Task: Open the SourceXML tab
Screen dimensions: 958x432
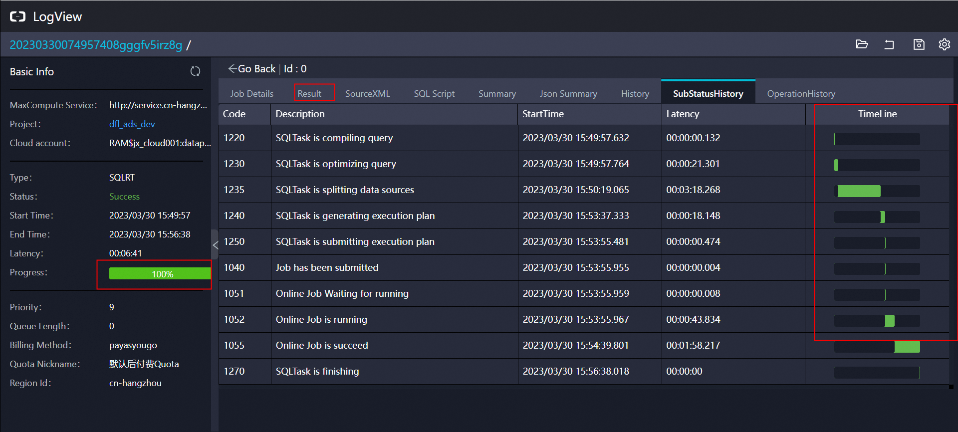Action: pyautogui.click(x=367, y=94)
